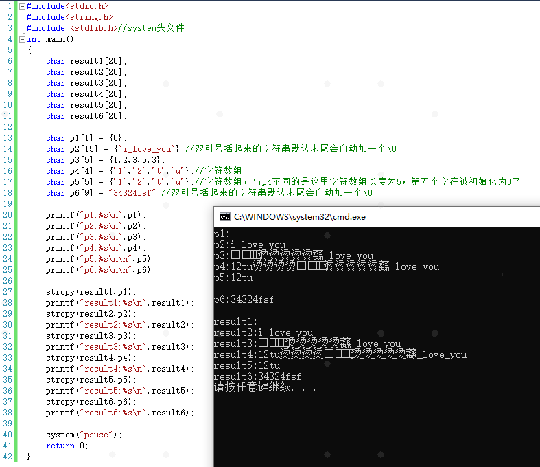The image size is (540, 467).
Task: Click the strcpy(result1,p1) statement
Action: click(x=91, y=293)
